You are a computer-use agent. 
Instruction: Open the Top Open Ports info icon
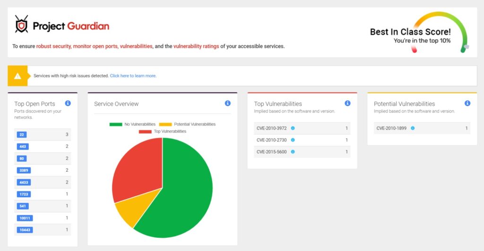[68, 103]
